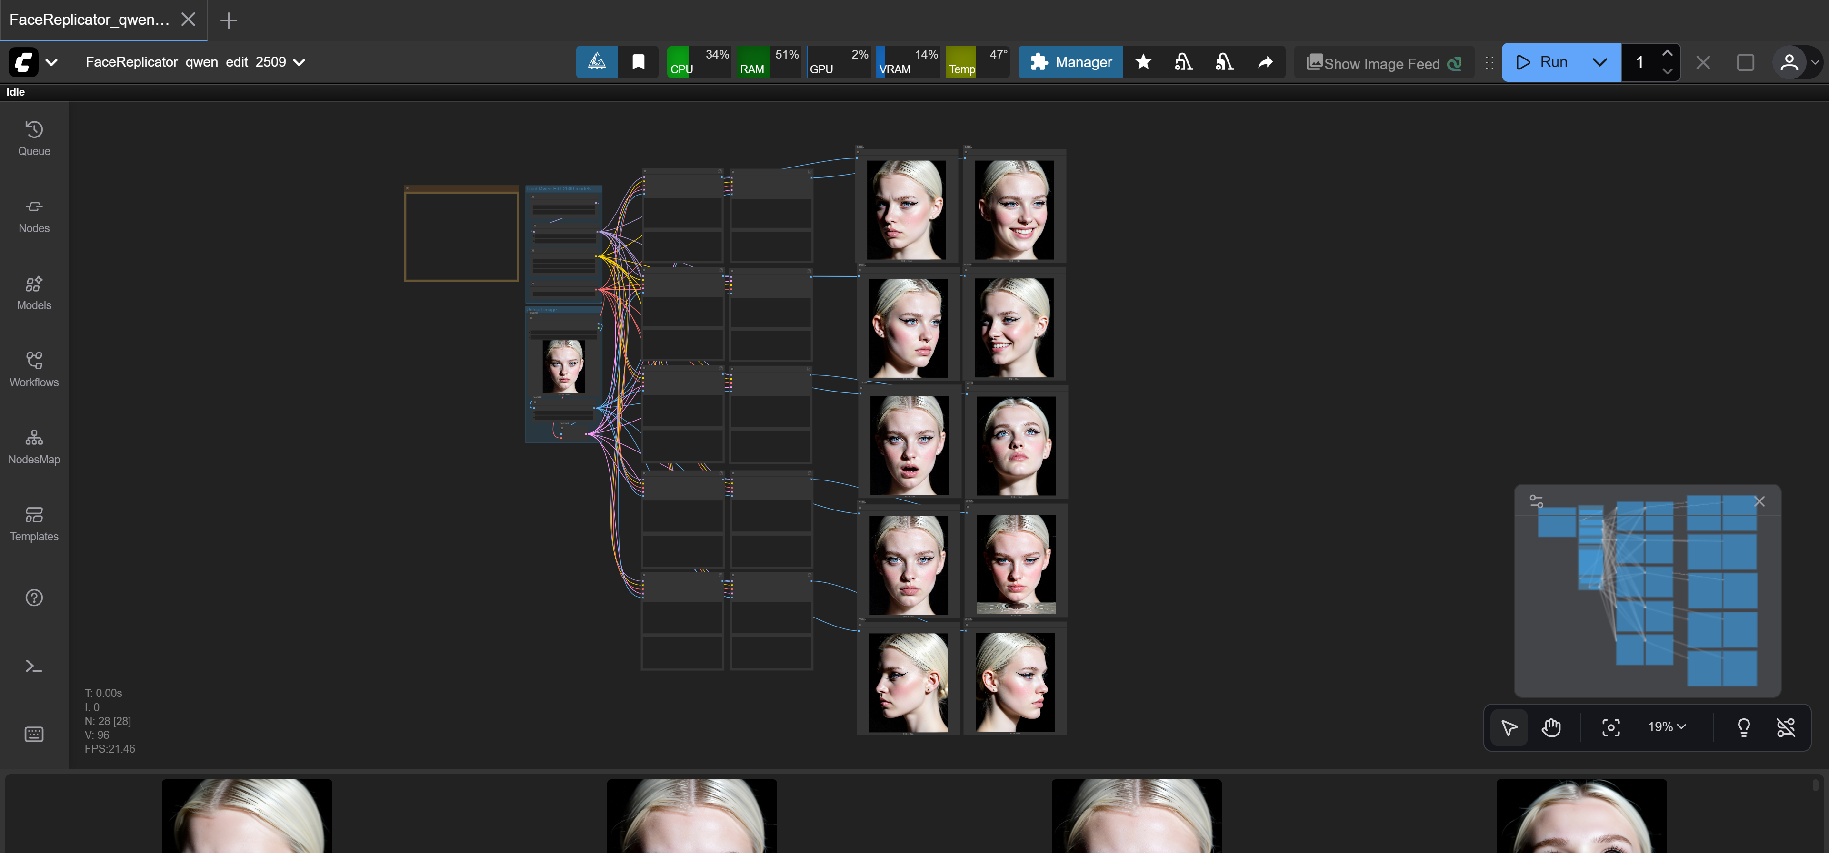Click the blue boat icon in toolbar

coord(596,62)
